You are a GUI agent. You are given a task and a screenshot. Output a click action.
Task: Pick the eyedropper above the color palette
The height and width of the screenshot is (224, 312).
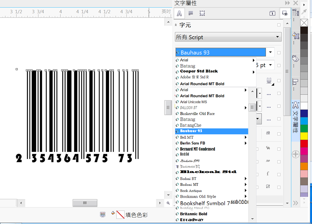click(x=304, y=12)
